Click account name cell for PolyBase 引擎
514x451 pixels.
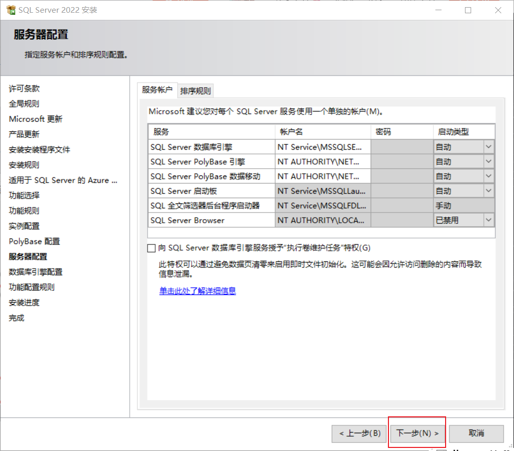coord(323,162)
